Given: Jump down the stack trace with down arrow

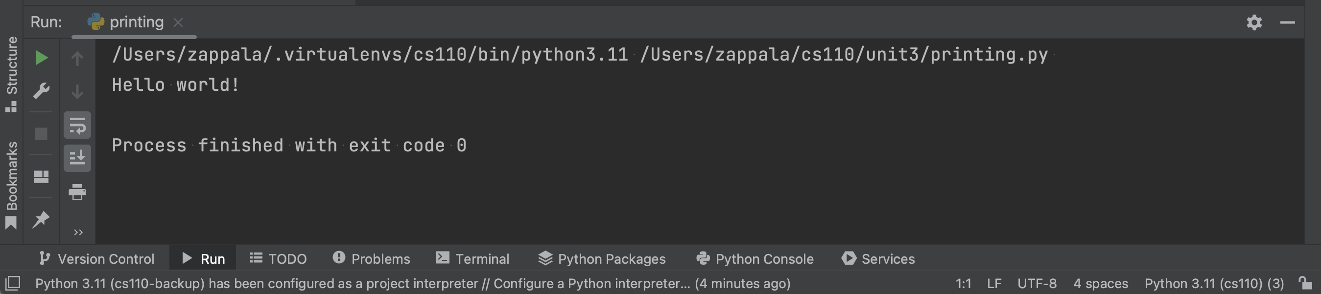Looking at the screenshot, I should [x=77, y=92].
